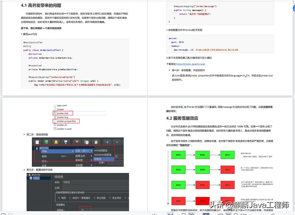Click the file icon next to jmeter.log
The width and height of the screenshot is (295, 215).
pyautogui.click(x=55, y=117)
